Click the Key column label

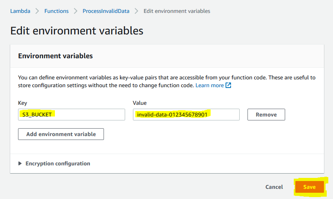click(x=22, y=103)
